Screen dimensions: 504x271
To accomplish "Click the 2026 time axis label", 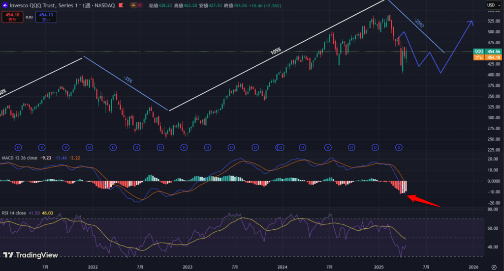I will 473,267.
